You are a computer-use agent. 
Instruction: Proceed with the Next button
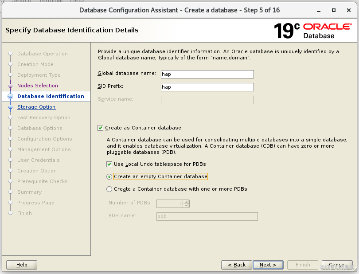[x=268, y=265]
